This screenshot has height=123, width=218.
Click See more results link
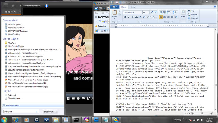pyautogui.click(x=12, y=105)
